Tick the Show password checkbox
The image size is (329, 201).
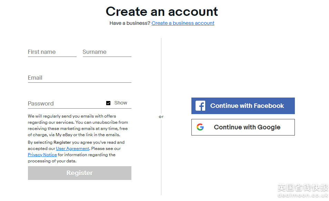pyautogui.click(x=108, y=103)
